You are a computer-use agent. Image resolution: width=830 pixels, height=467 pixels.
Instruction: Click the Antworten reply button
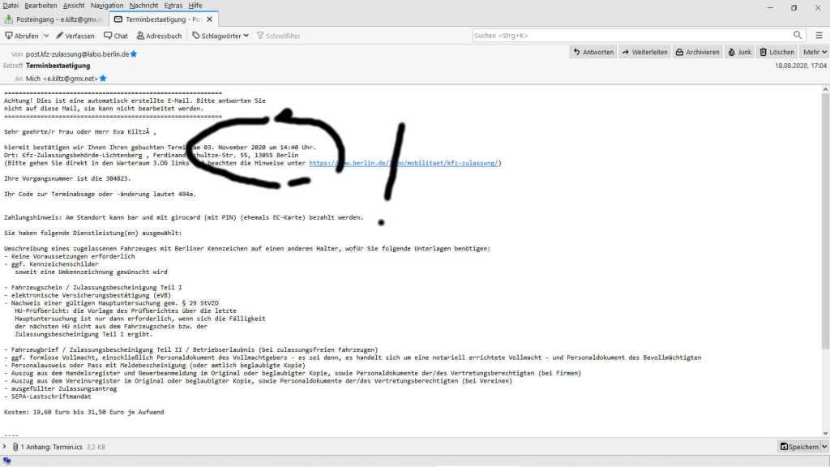pos(593,52)
